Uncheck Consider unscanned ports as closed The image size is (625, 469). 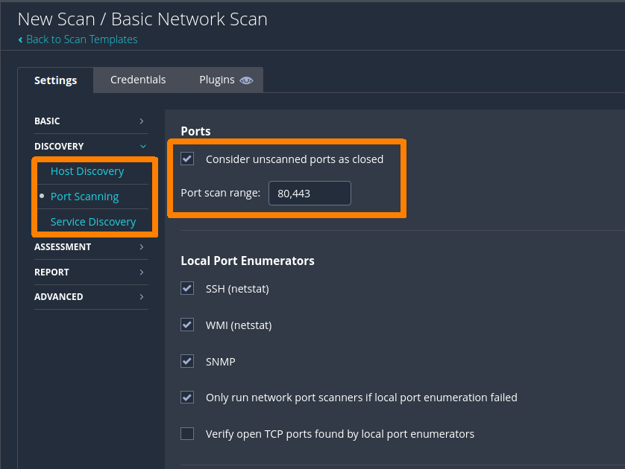click(x=187, y=159)
